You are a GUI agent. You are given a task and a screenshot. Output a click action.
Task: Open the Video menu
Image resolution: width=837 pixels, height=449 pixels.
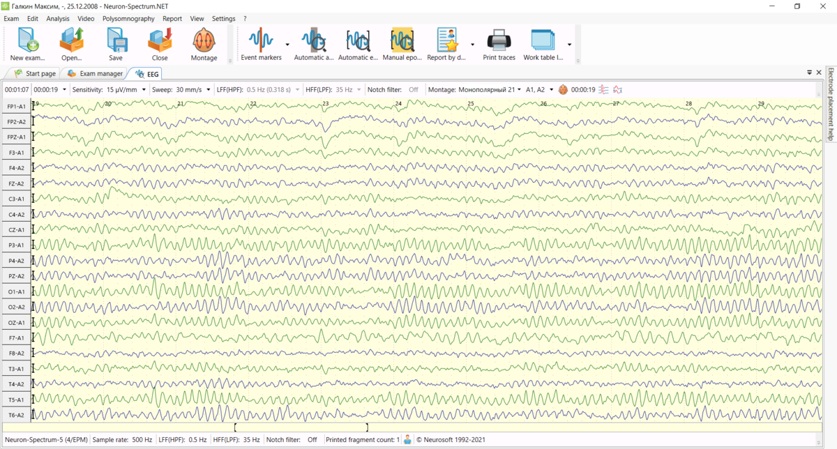[x=86, y=19]
